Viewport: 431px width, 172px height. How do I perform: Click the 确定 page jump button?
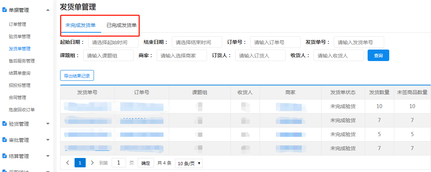pyautogui.click(x=145, y=163)
